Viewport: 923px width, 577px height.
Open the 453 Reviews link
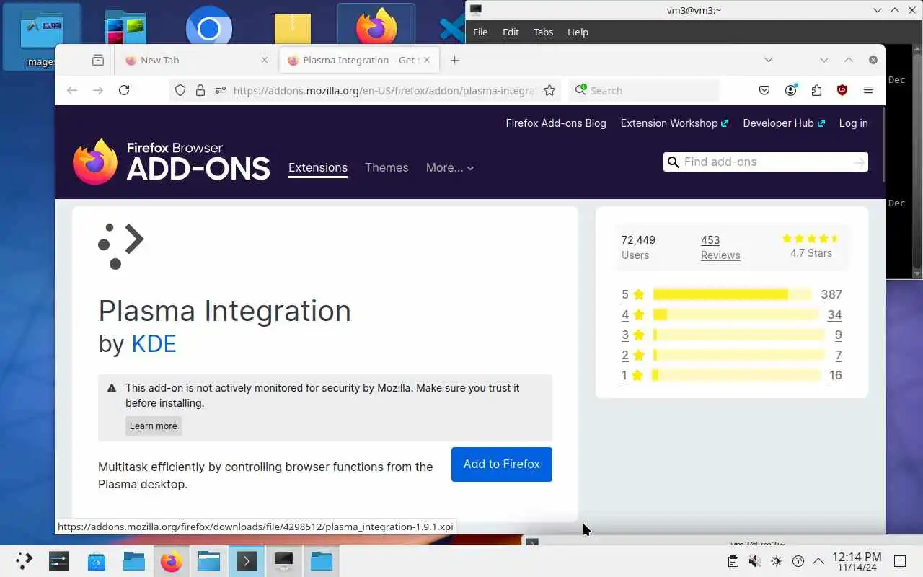click(x=720, y=247)
